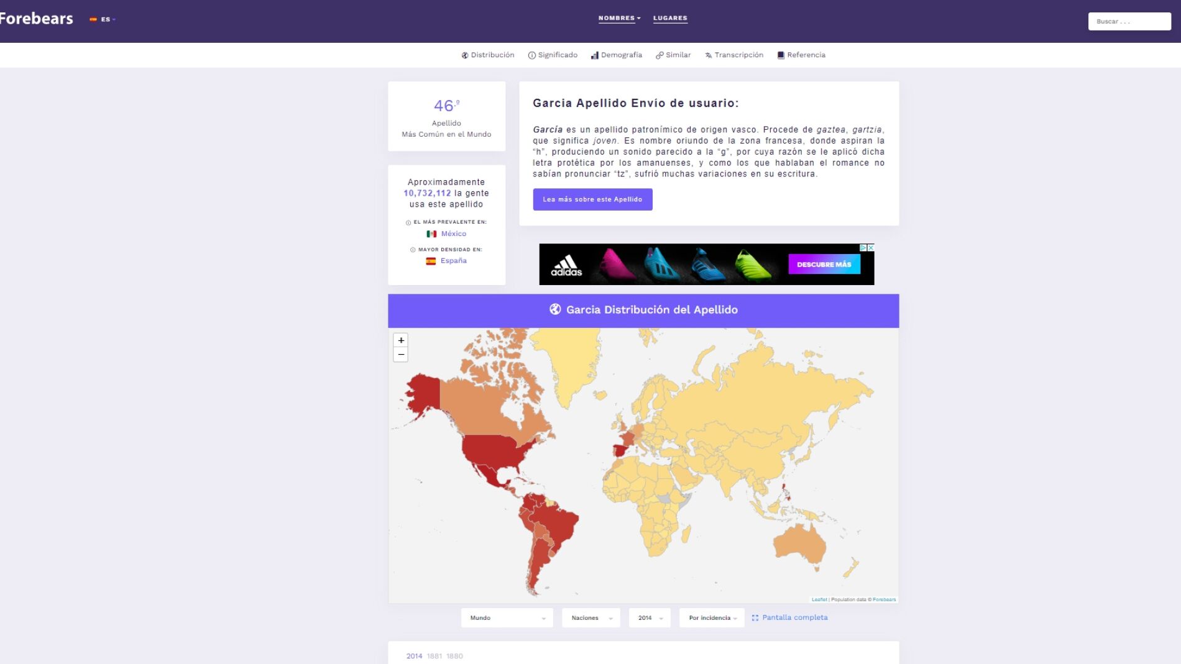This screenshot has height=664, width=1181.
Task: Click the Buscar search field
Action: click(1129, 21)
